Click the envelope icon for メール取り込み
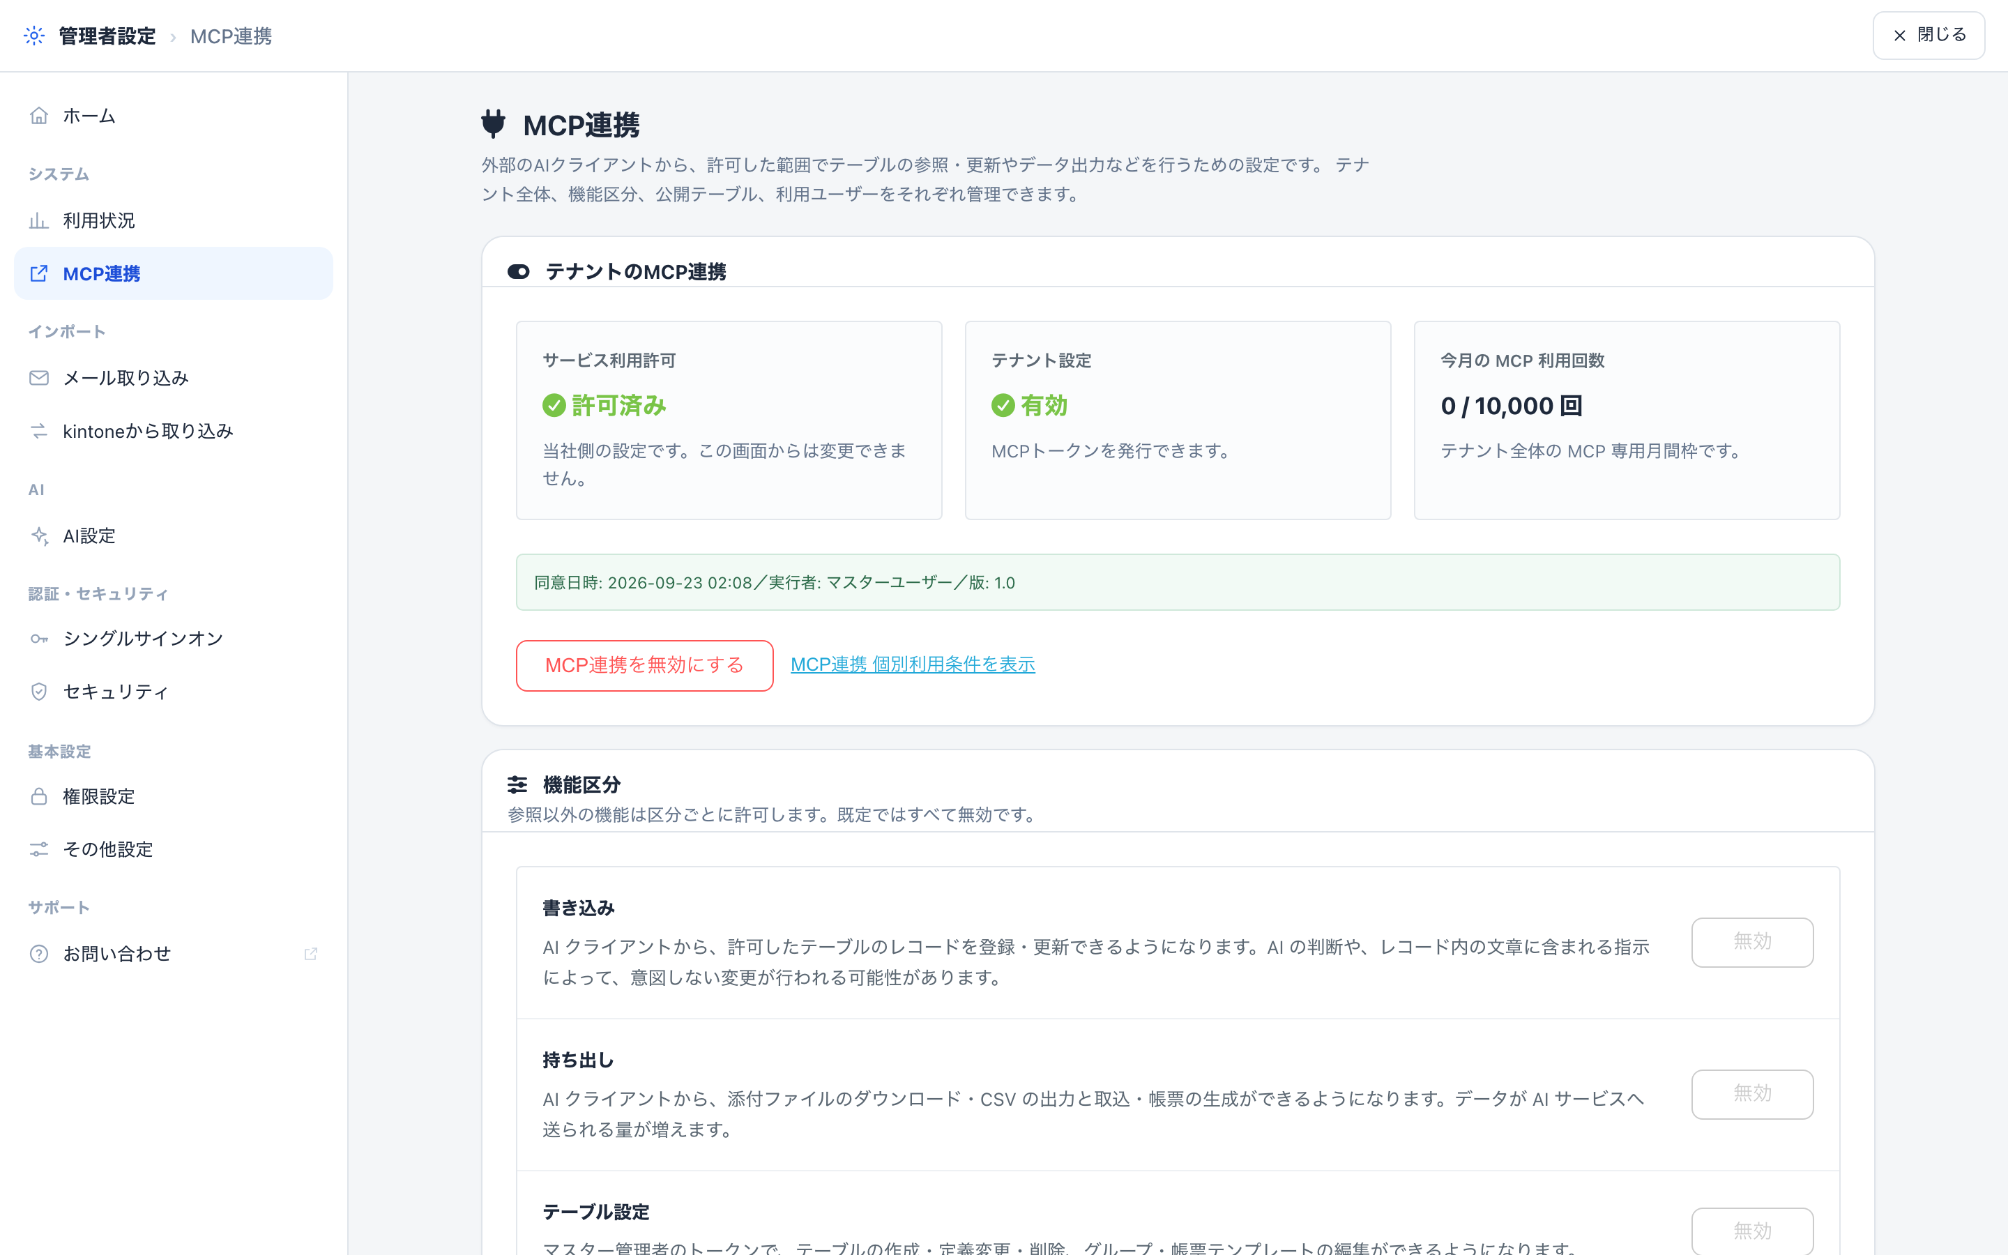Viewport: 2008px width, 1255px height. click(39, 378)
